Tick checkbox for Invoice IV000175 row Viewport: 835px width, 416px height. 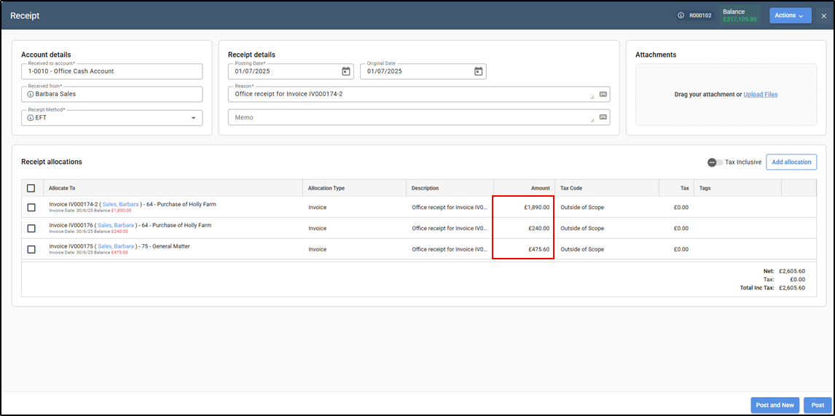coord(31,248)
